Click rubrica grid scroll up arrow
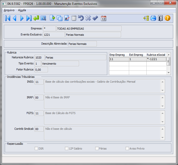Viewport: 178px width, 165px height. pyautogui.click(x=169, y=55)
